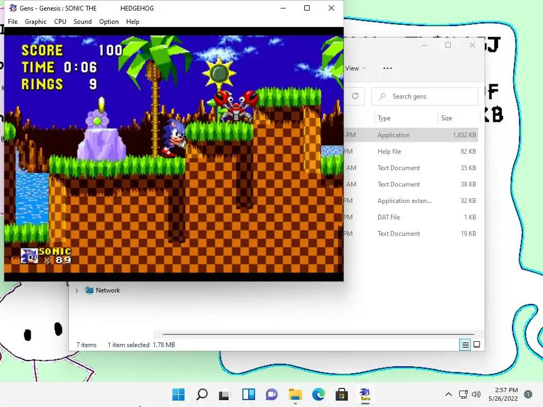This screenshot has height=407, width=543.
Task: Show hidden system tray icons
Action: (449, 394)
